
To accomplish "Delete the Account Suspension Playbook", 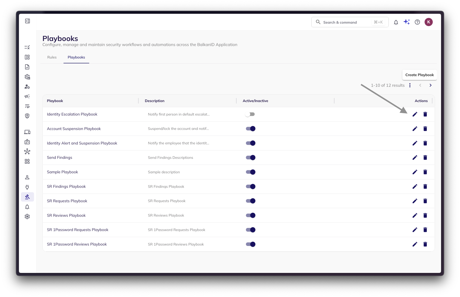I will click(425, 129).
